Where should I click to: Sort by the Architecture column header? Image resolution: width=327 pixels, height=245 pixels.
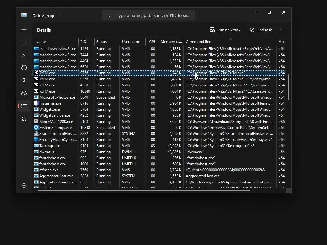tap(282, 42)
